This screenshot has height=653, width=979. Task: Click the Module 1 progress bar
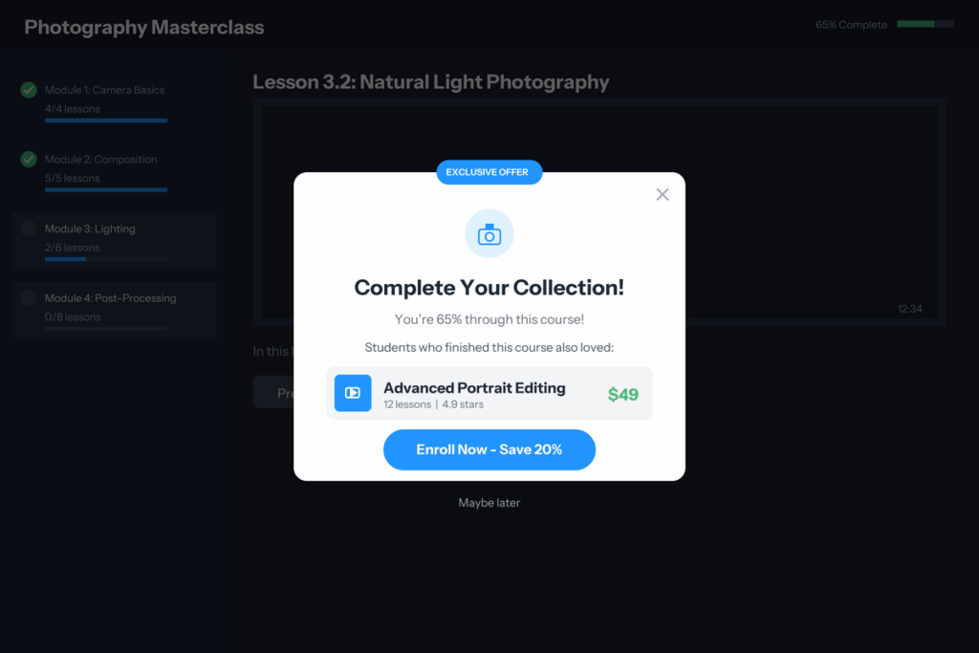tap(106, 120)
